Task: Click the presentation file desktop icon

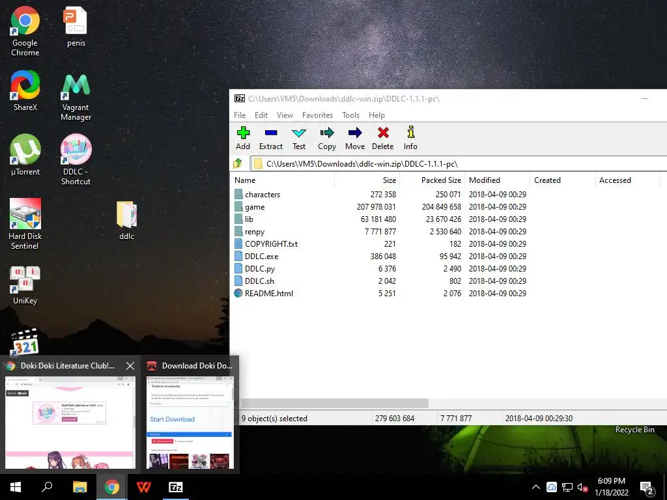Action: [x=76, y=27]
